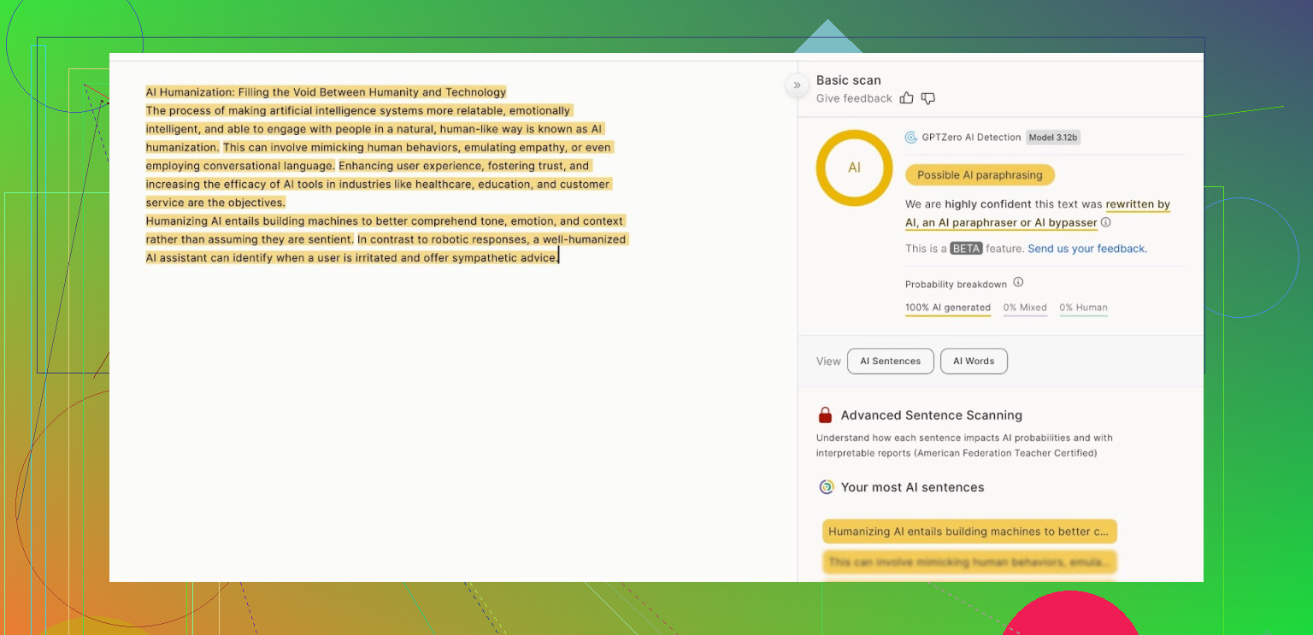Open the 'Send us your feedback' link
Screen dimensions: 1313x635
click(x=1086, y=249)
